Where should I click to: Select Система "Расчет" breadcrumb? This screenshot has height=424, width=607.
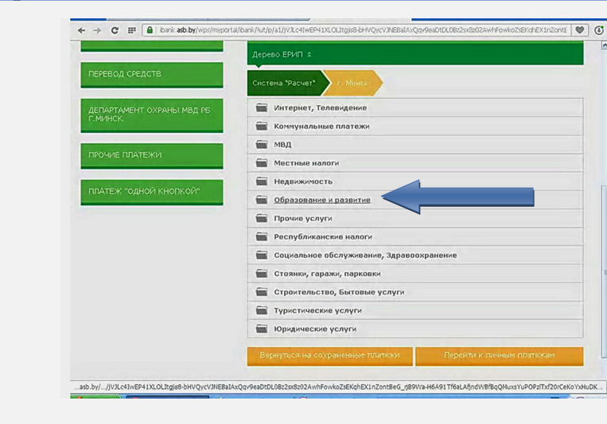click(x=284, y=83)
